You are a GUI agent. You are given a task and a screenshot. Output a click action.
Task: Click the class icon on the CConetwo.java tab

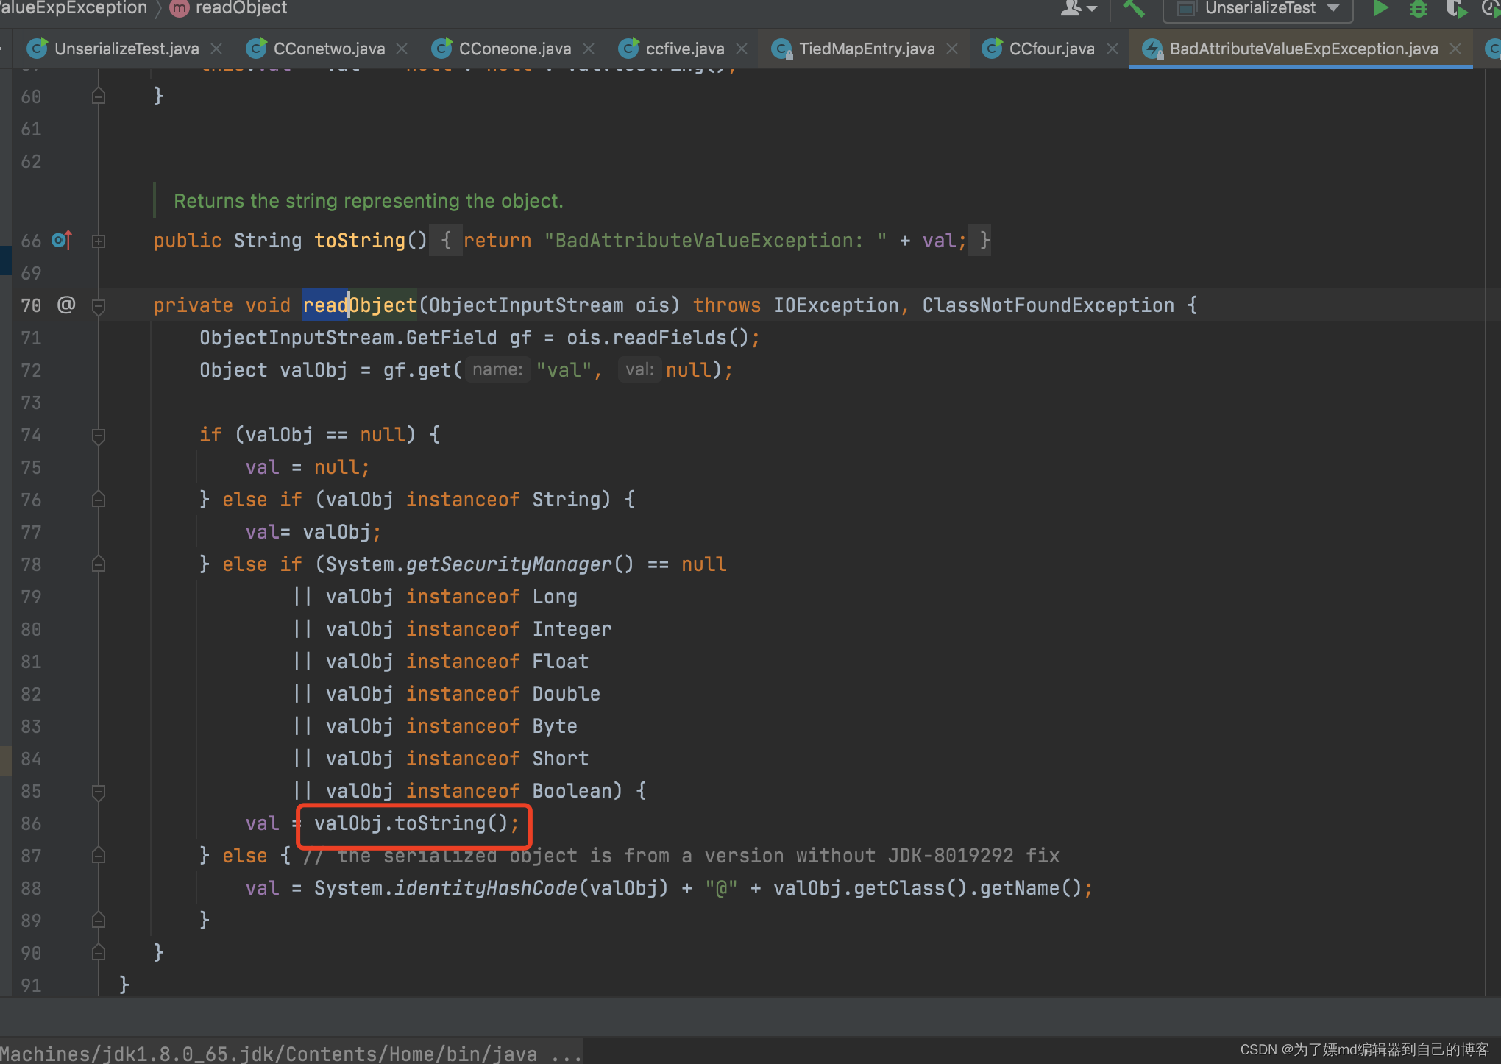click(256, 49)
